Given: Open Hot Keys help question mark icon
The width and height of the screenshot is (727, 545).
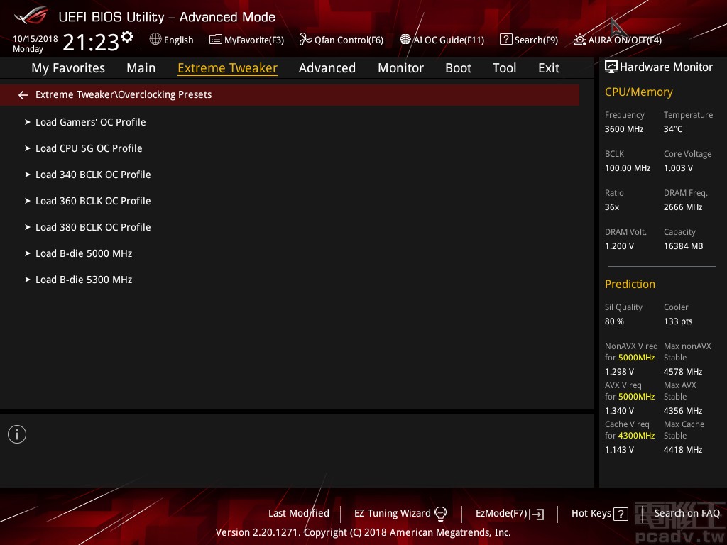Looking at the screenshot, I should (x=620, y=513).
